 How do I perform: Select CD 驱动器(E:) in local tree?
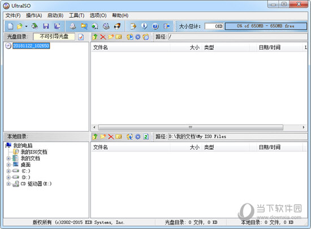(36, 184)
